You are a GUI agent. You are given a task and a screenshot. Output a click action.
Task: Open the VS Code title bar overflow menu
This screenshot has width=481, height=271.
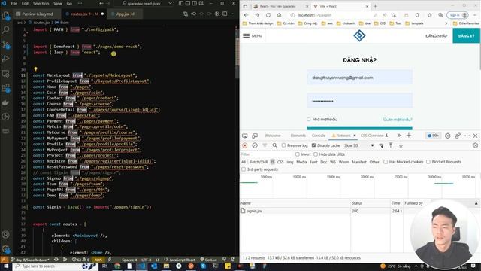tap(80, 3)
